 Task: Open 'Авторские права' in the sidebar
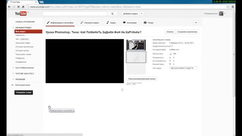click(x=23, y=43)
